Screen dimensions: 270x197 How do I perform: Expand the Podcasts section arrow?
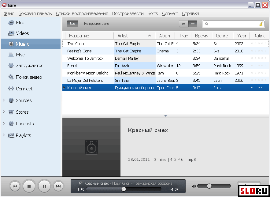(x=4, y=124)
